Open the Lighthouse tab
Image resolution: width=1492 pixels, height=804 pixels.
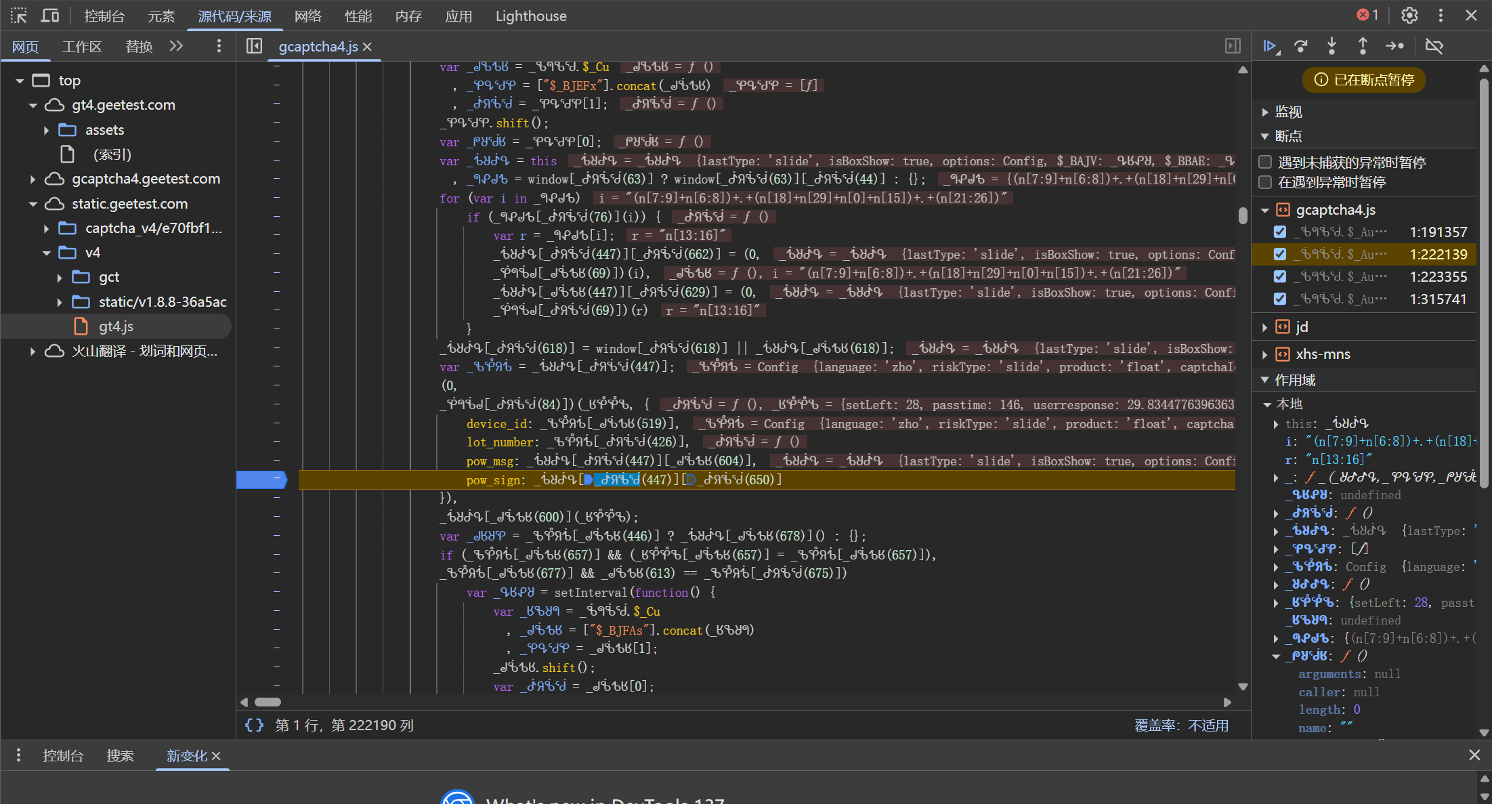click(x=531, y=16)
